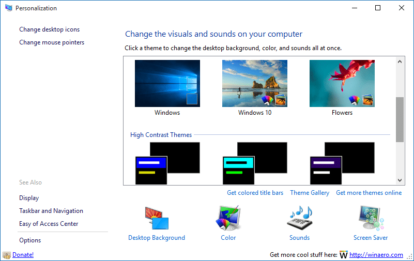
Task: Click Get more themes online
Action: pos(369,193)
